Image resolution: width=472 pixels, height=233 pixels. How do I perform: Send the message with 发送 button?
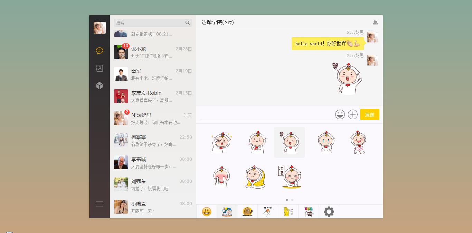(x=370, y=114)
